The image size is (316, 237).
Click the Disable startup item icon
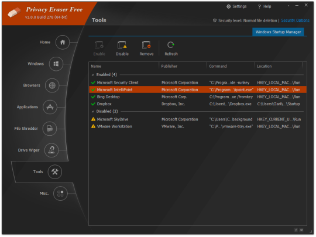pos(122,45)
